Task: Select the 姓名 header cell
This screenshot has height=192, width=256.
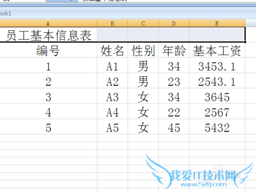Action: [112, 50]
